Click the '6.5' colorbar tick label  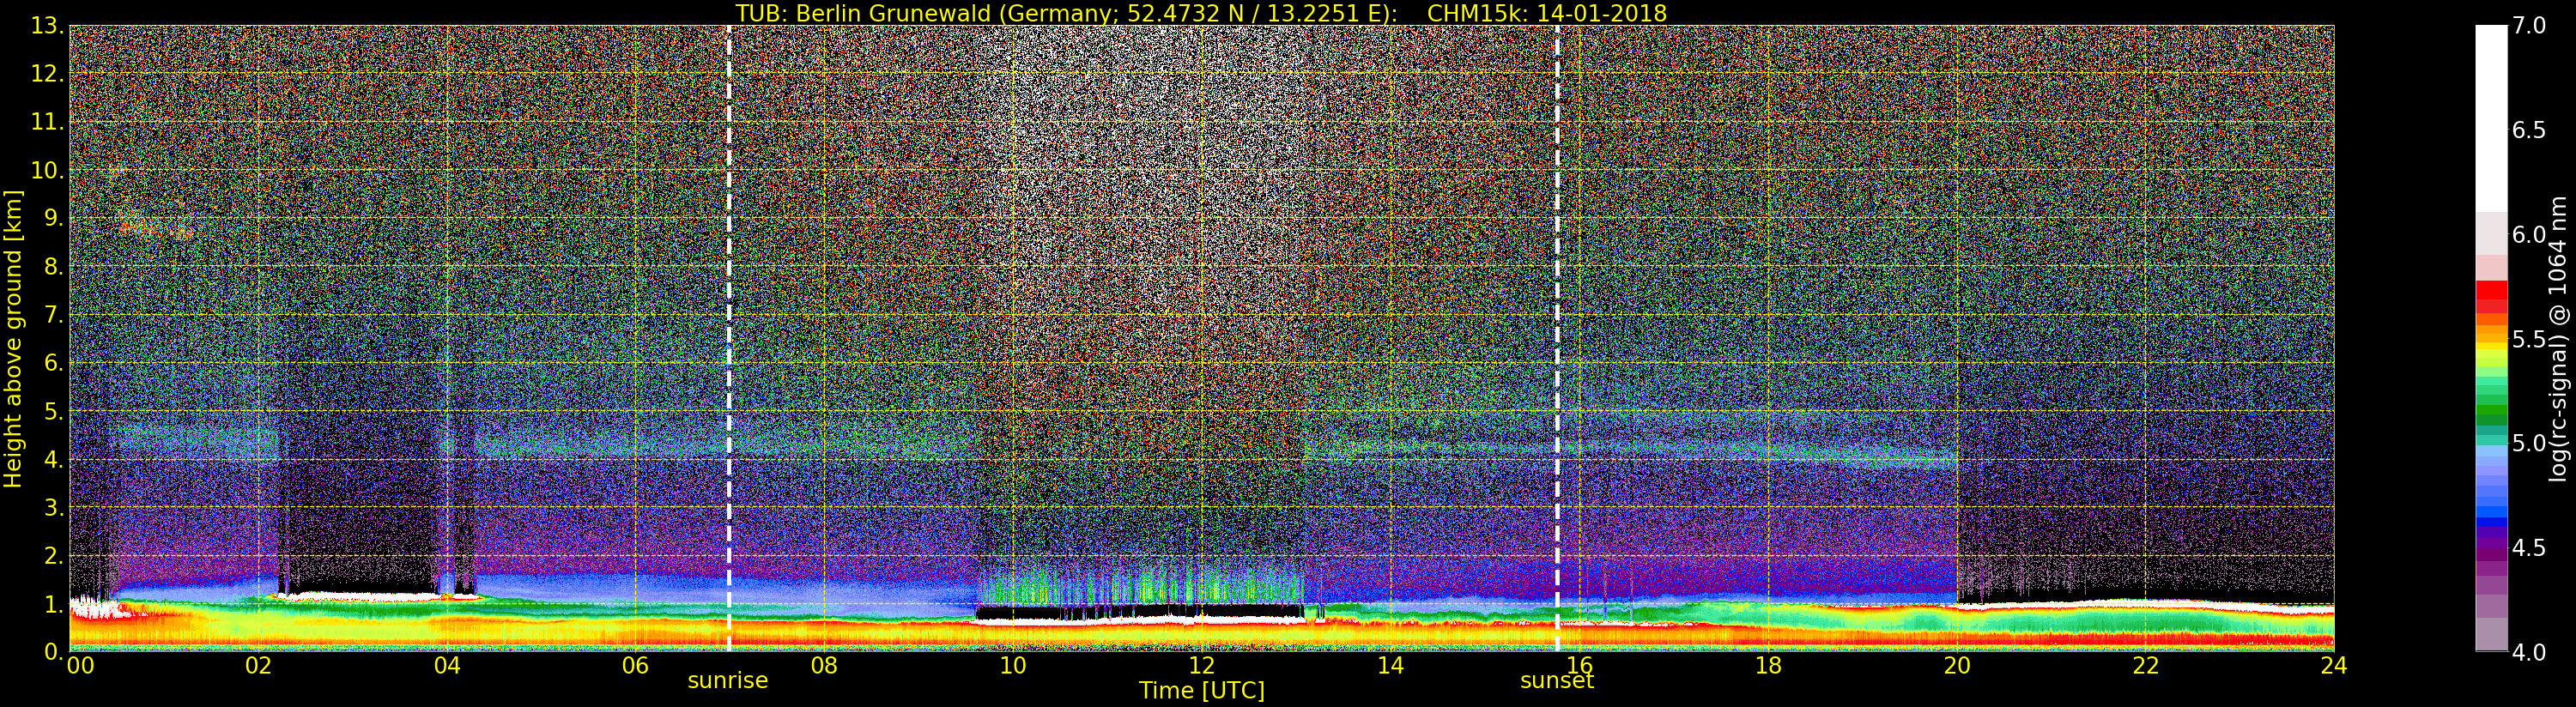coord(2529,130)
